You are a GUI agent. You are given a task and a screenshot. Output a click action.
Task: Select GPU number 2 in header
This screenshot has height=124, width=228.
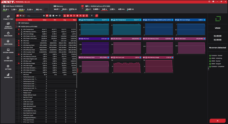tap(82, 8)
